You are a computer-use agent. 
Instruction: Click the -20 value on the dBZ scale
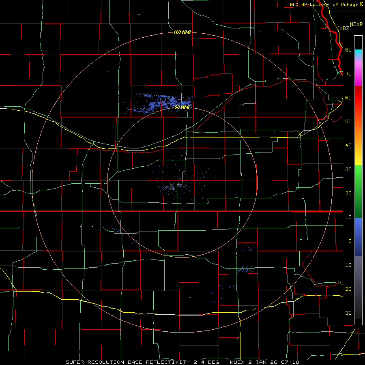[x=347, y=289]
